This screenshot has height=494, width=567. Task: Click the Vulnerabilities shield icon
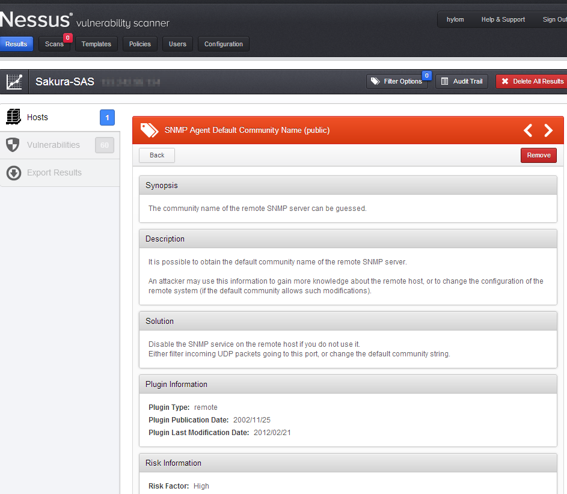point(13,145)
